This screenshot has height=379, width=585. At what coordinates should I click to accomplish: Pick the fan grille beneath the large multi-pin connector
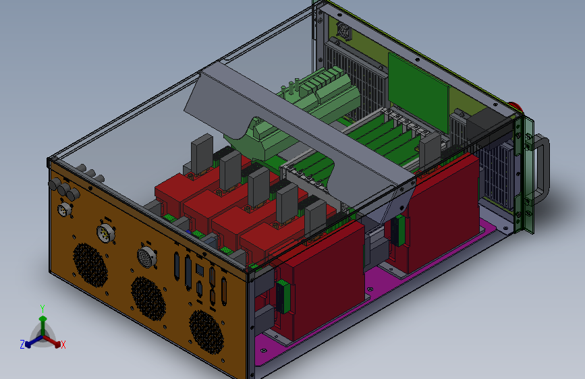point(148,299)
